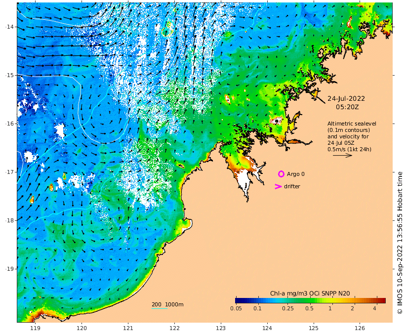Click the latitude axis label '-18'
Image resolution: width=405 pixels, height=336 pixels.
[10, 220]
